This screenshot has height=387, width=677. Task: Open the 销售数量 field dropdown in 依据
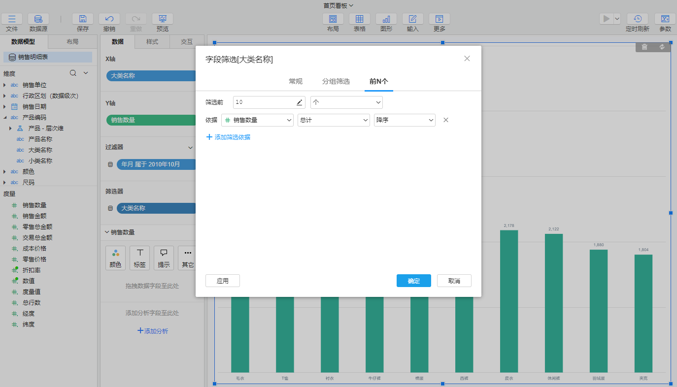pos(257,120)
